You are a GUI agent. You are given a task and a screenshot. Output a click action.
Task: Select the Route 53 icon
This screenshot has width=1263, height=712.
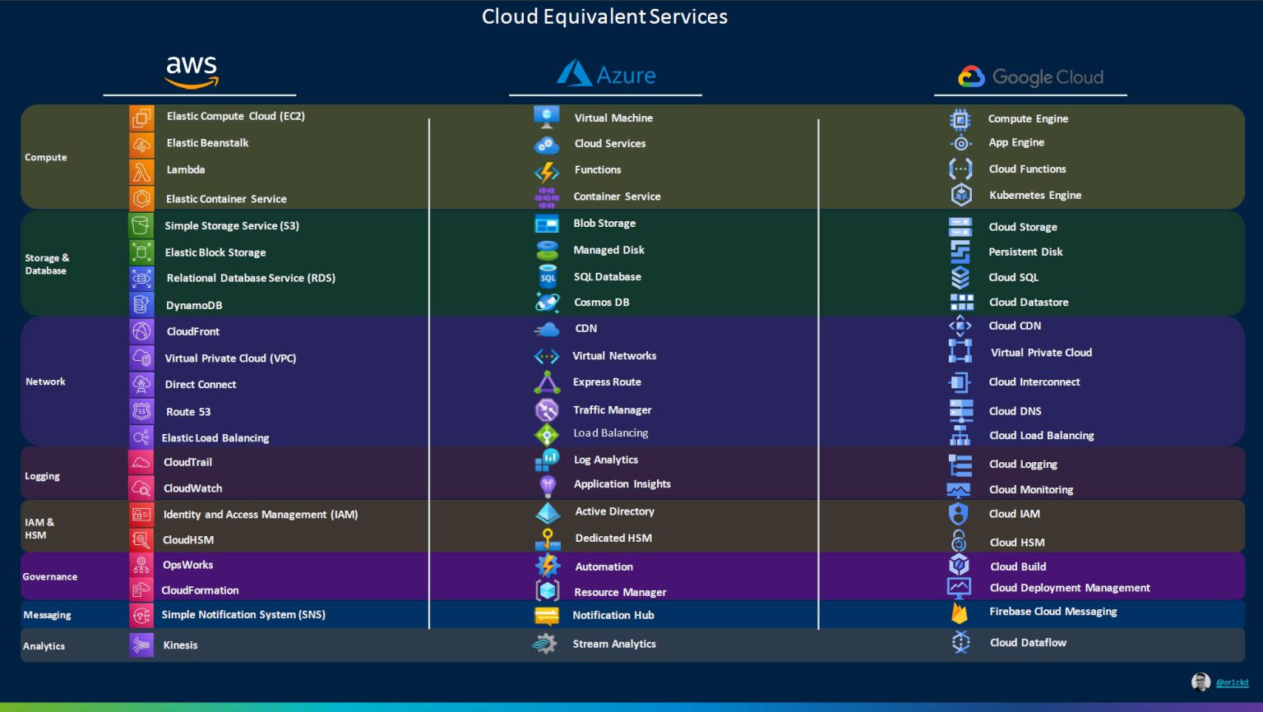[x=141, y=411]
